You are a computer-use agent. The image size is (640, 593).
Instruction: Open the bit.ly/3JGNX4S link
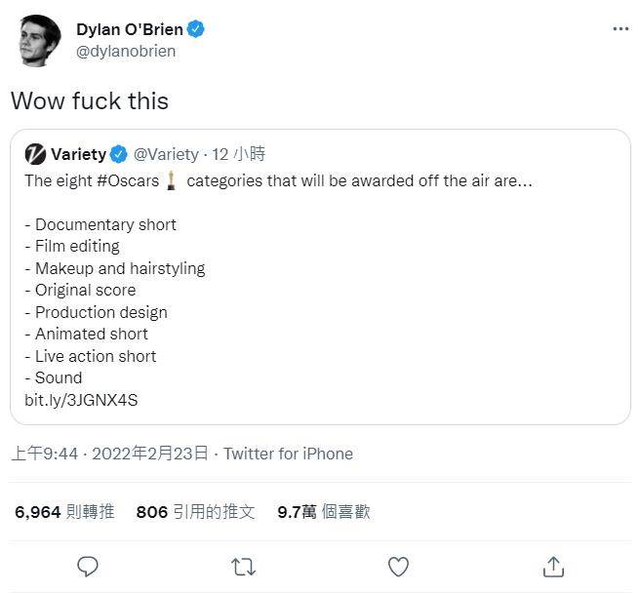[x=81, y=400]
